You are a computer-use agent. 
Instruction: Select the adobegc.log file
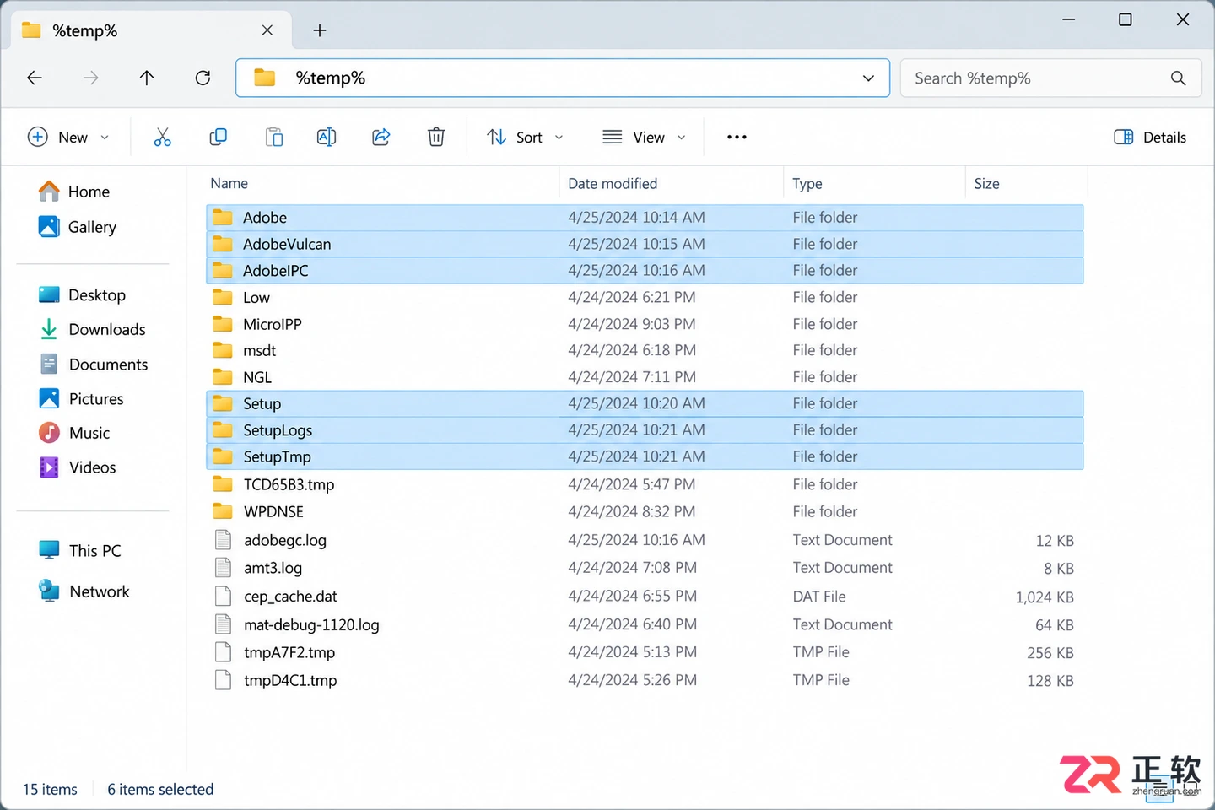point(645,540)
